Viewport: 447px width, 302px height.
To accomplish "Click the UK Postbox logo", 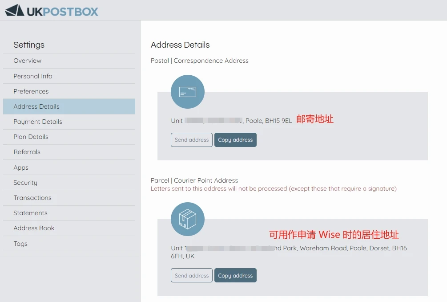I will click(52, 11).
